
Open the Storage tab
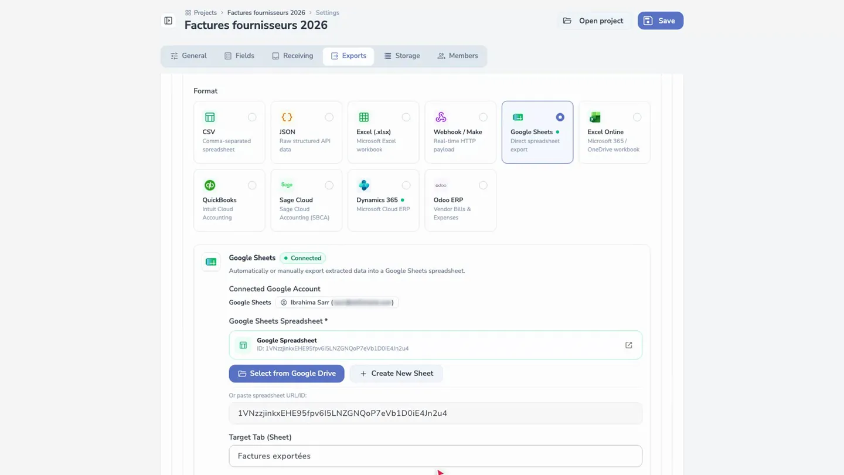[x=402, y=56]
